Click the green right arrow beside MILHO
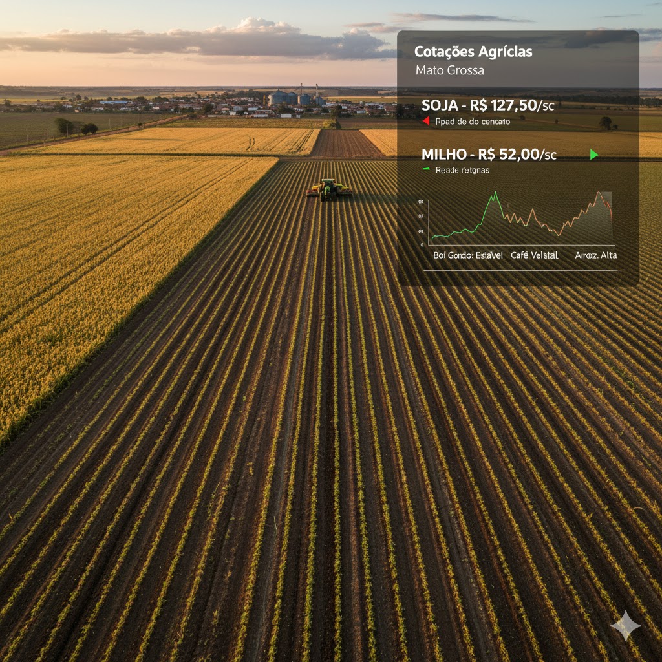Image resolution: width=662 pixels, height=662 pixels. pos(594,155)
